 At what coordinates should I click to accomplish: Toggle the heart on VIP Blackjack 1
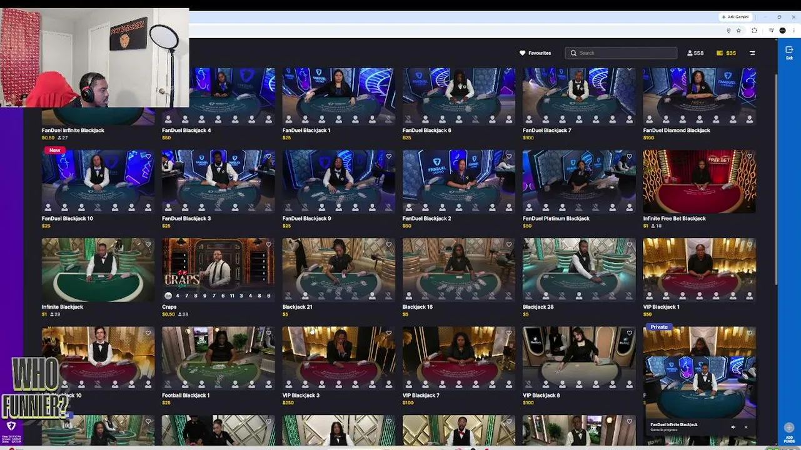(750, 245)
